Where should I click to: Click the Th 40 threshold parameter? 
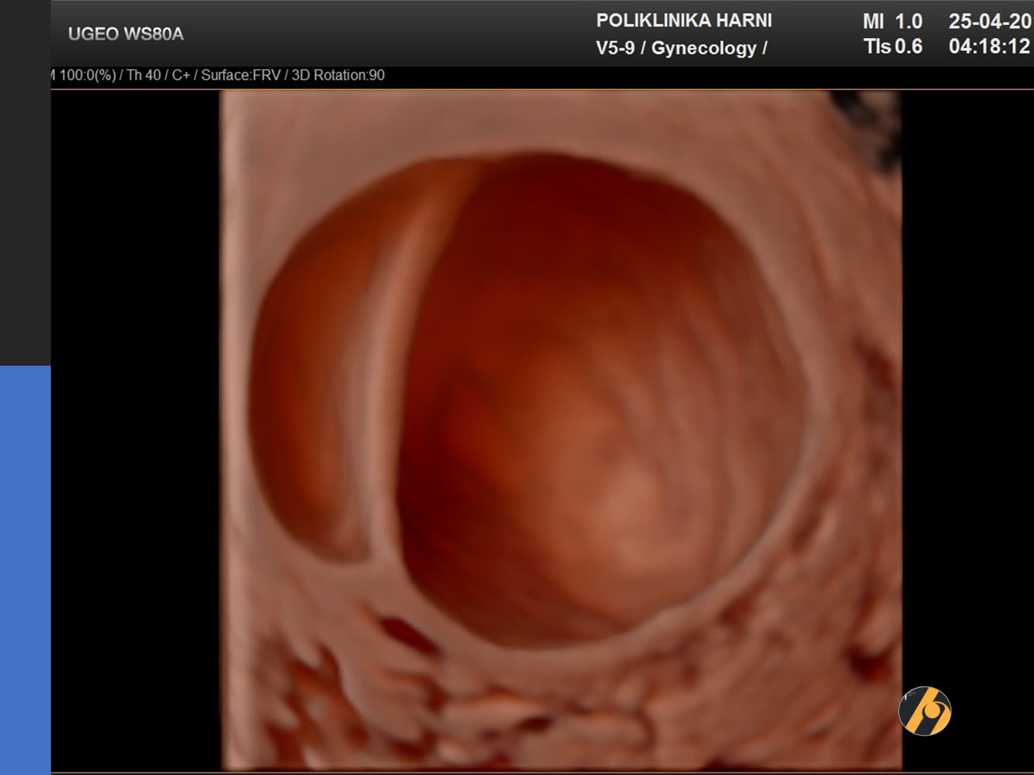(x=144, y=76)
